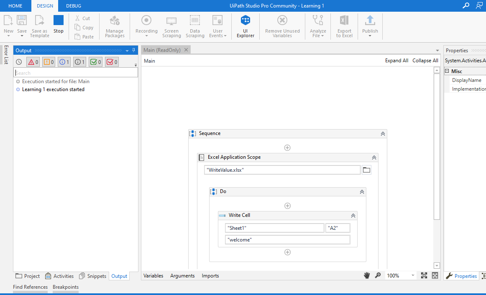Click the designer zoom magnifier icon
Screen dimensions: 486x295
[x=378, y=275]
